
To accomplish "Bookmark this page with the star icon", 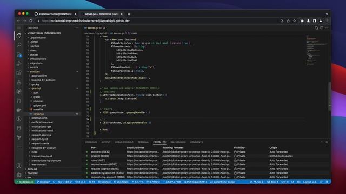I will pos(294,21).
